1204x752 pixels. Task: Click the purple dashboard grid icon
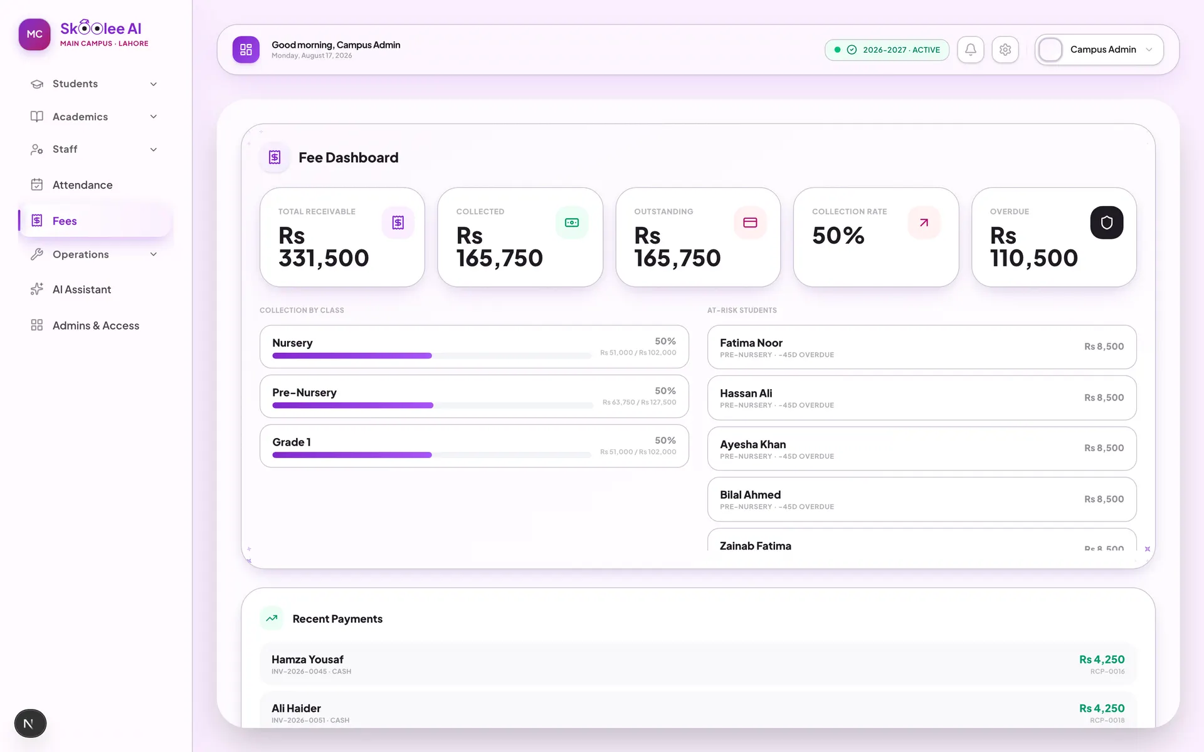(x=246, y=50)
